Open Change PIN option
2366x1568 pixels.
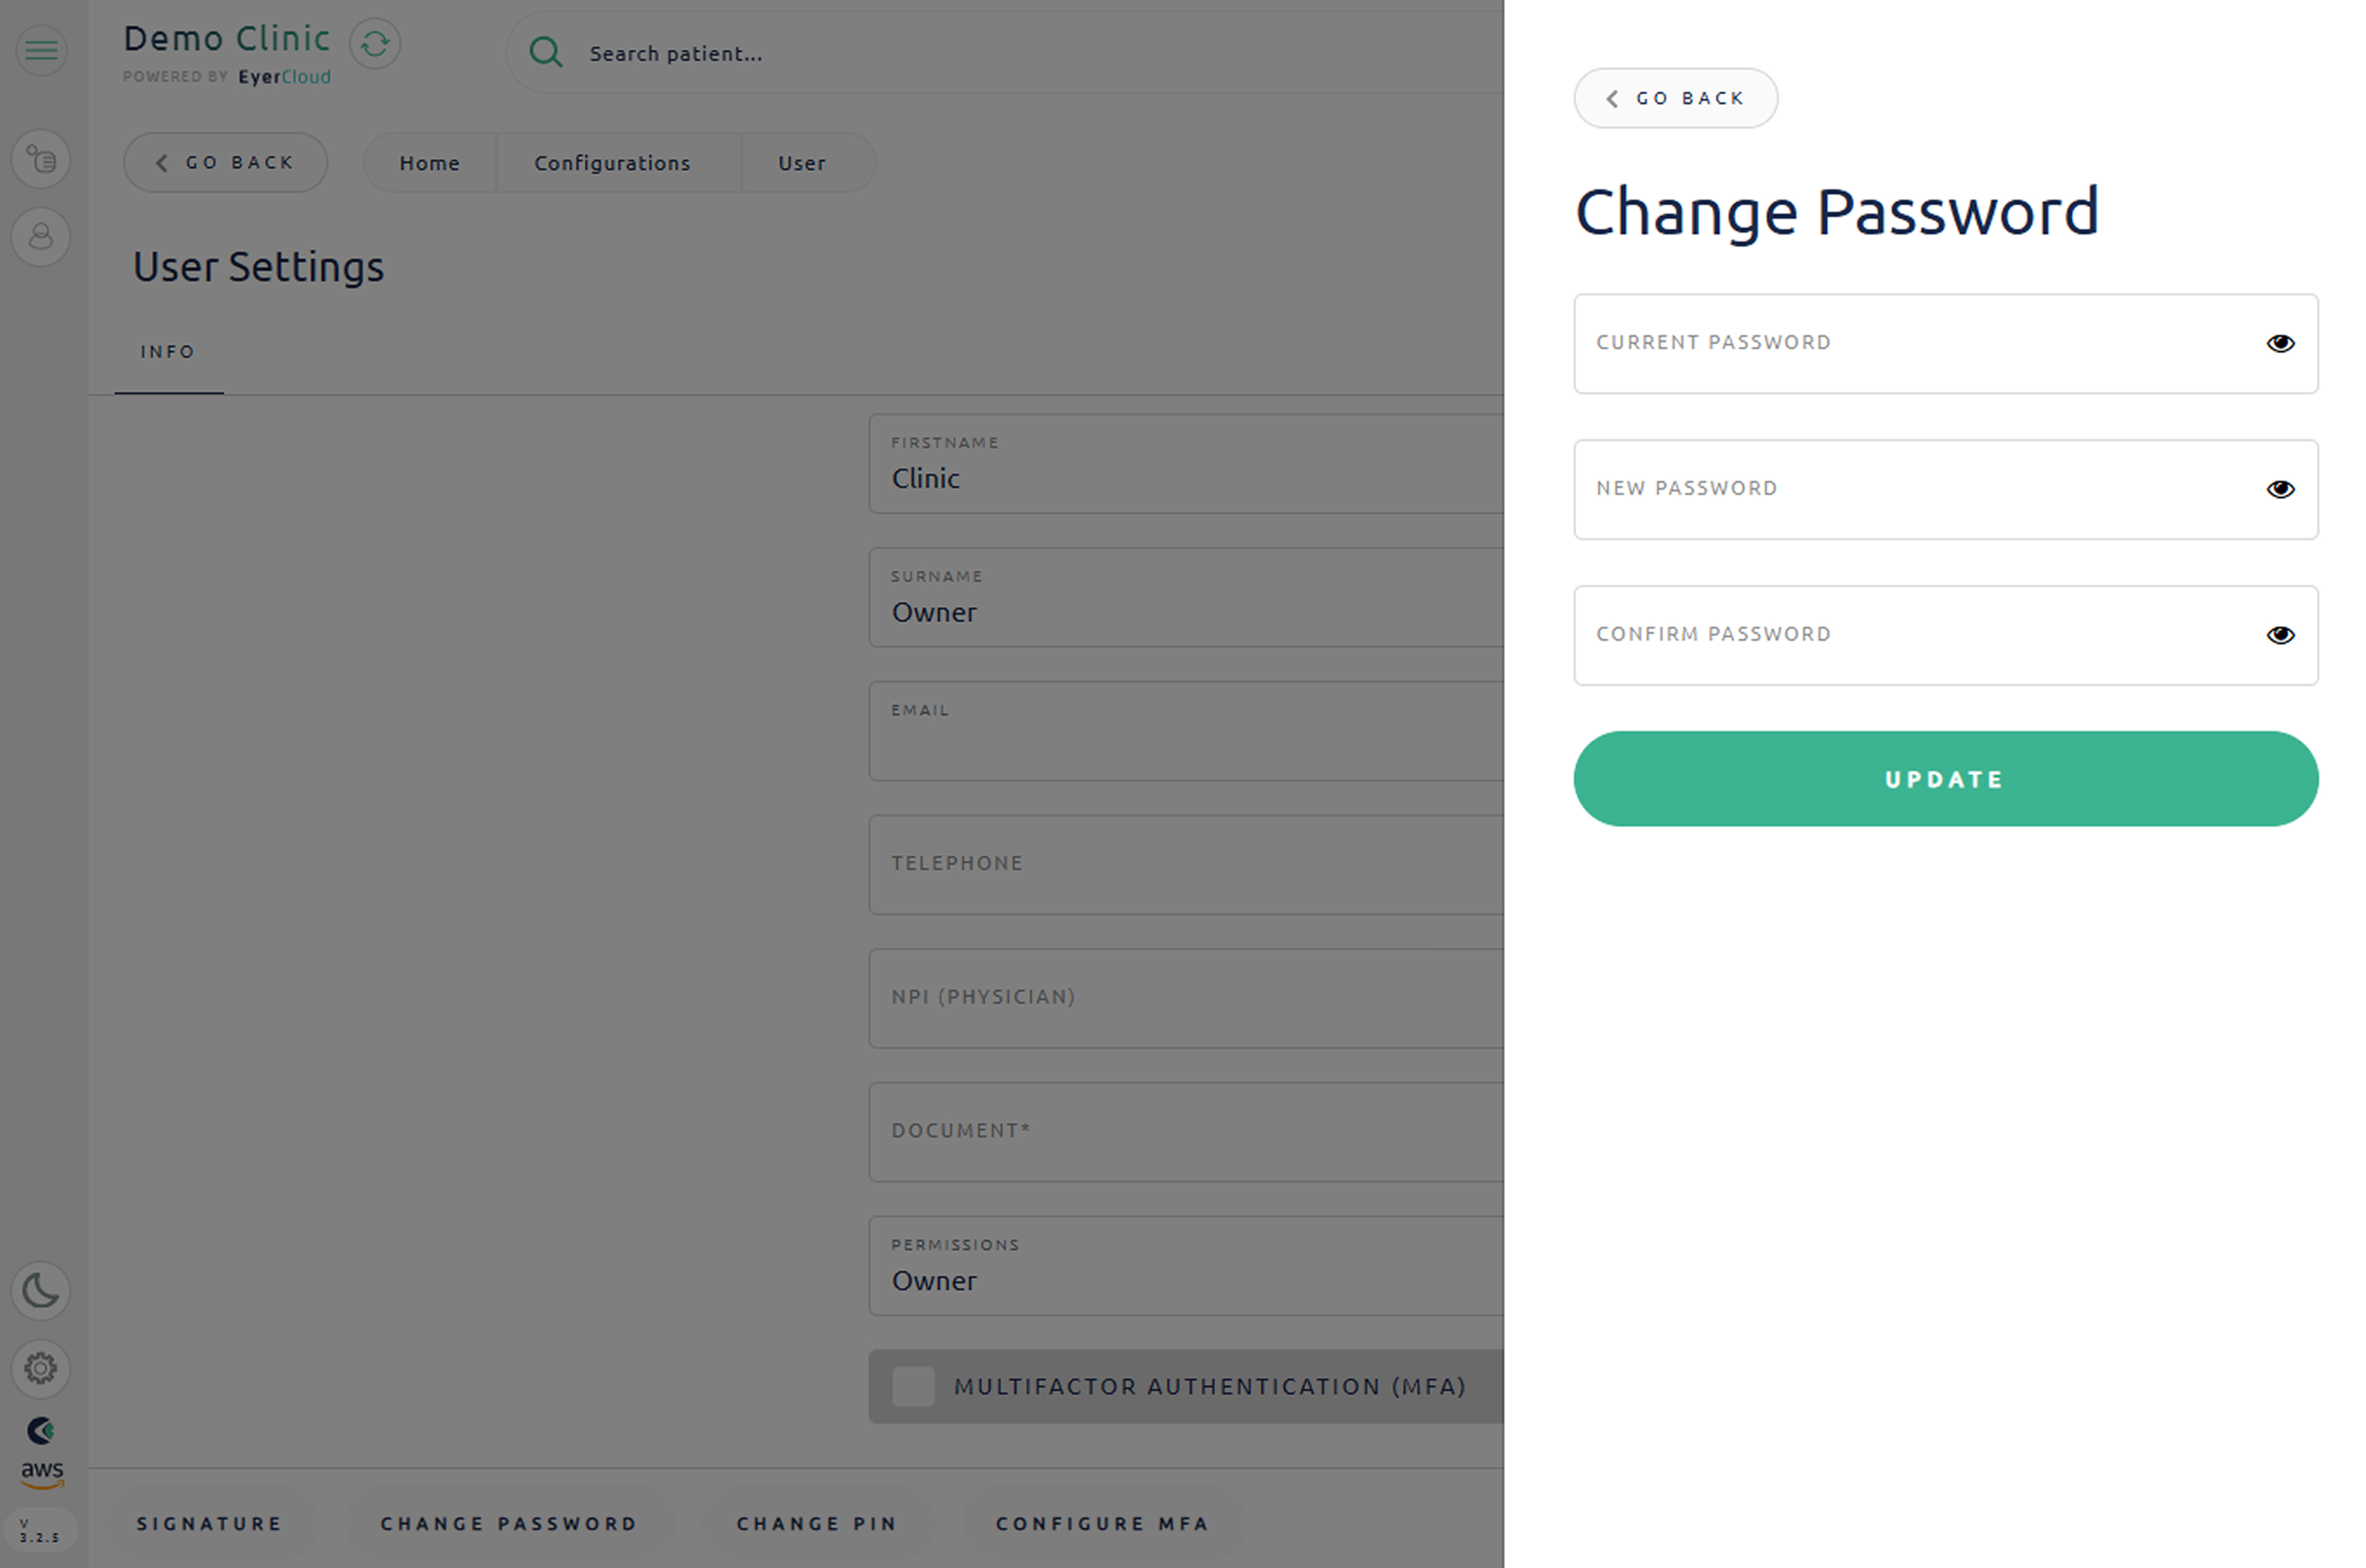coord(817,1524)
